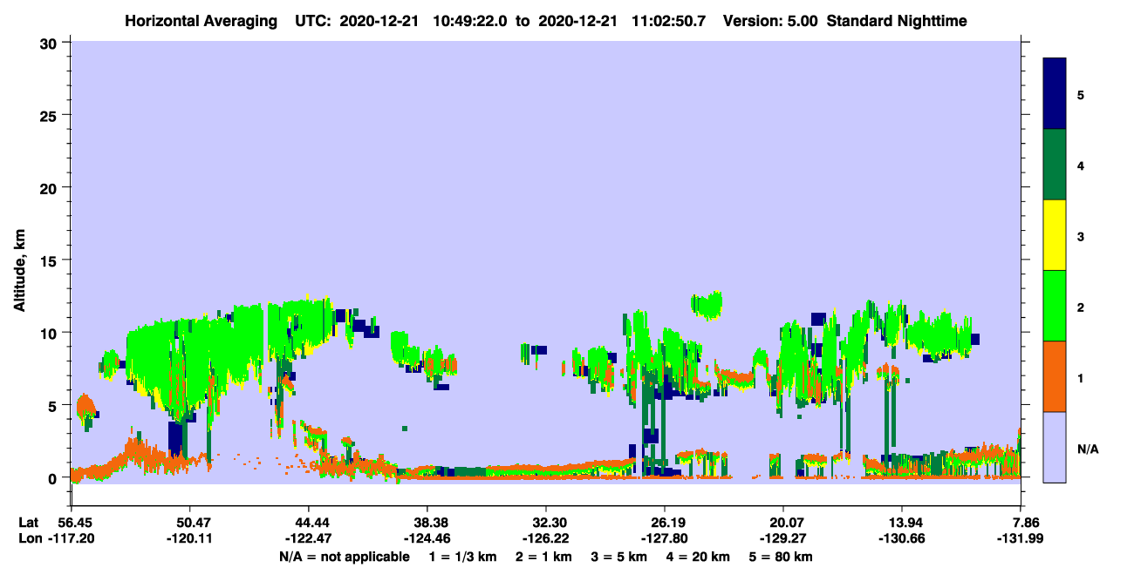
Task: Click the dark green color bar segment labeled 4
Action: pyautogui.click(x=1055, y=165)
